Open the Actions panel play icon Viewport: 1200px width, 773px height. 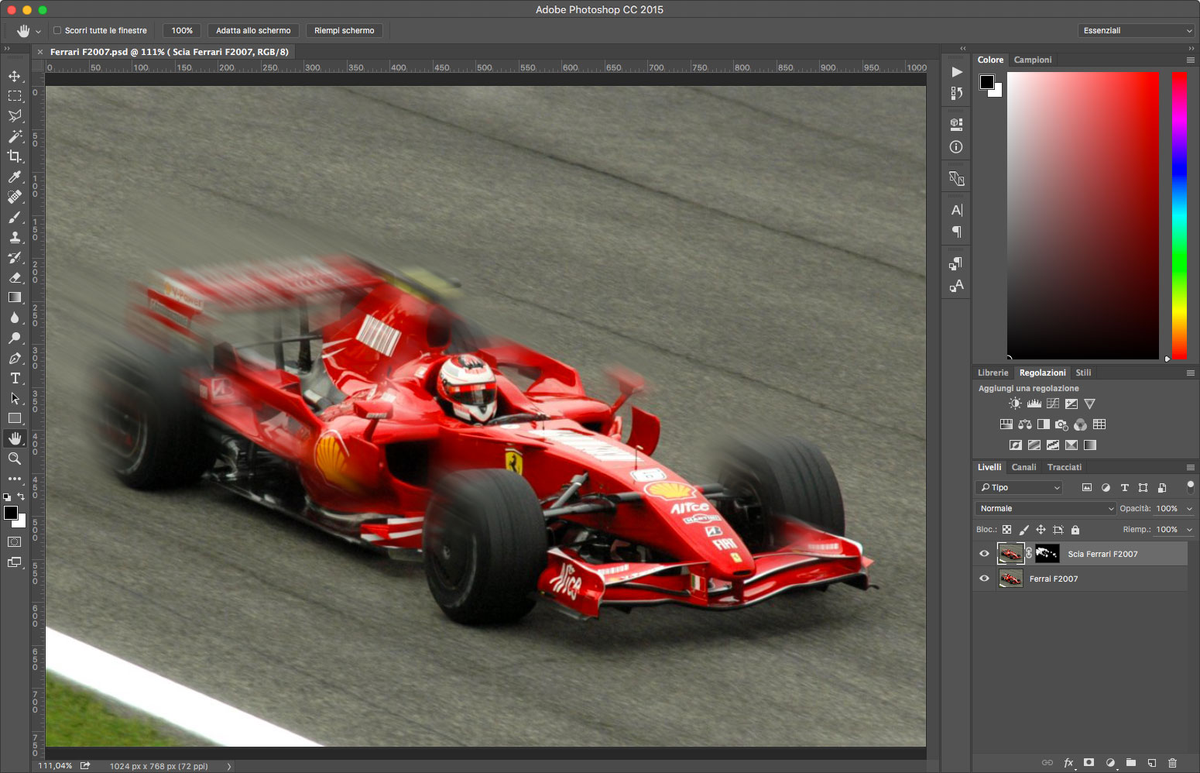[957, 72]
